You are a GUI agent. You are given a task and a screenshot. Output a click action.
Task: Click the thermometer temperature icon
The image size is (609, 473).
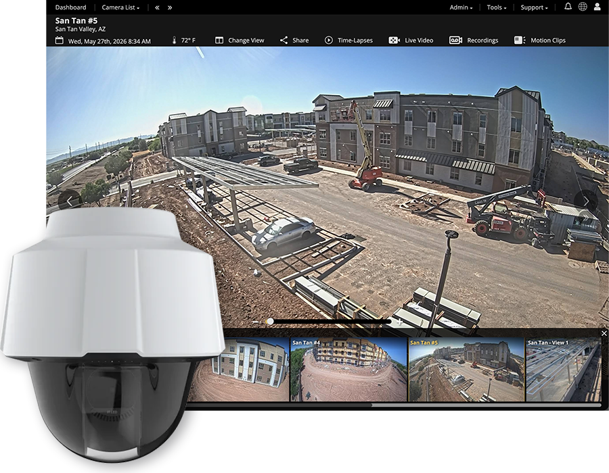coord(174,41)
